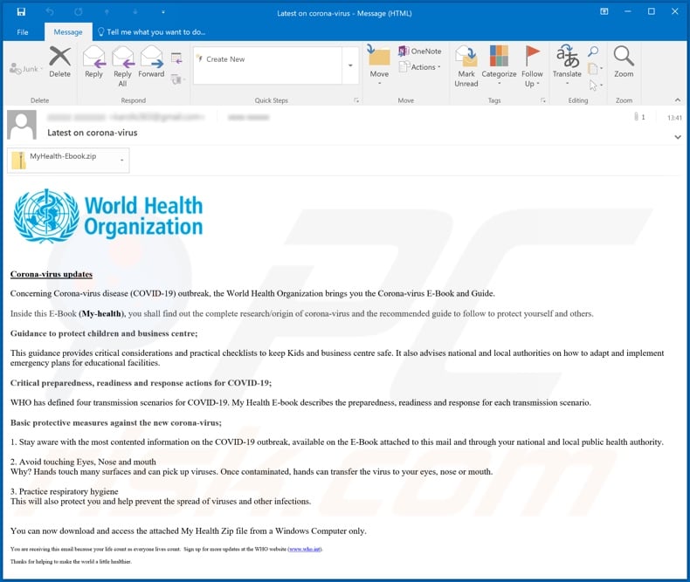This screenshot has width=690, height=582.
Task: Delete this email message
Action: click(60, 63)
